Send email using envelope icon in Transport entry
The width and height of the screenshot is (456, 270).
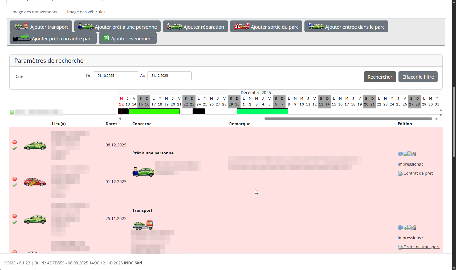click(405, 227)
